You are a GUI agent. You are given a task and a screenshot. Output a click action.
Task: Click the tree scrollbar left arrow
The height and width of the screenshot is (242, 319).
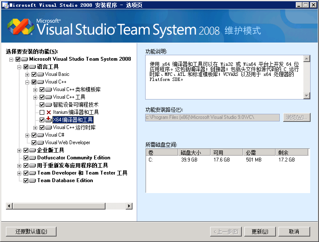click(x=9, y=206)
